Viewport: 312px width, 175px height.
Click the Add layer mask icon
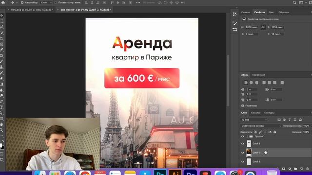284,169
